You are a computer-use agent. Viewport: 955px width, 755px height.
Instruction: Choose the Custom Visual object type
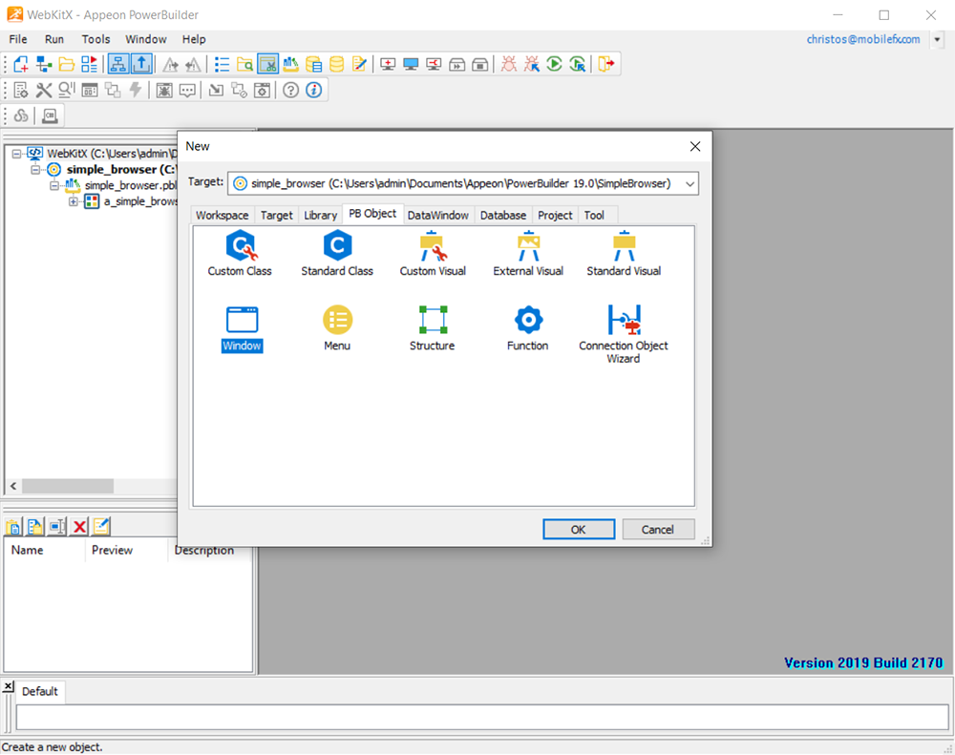[x=432, y=246]
